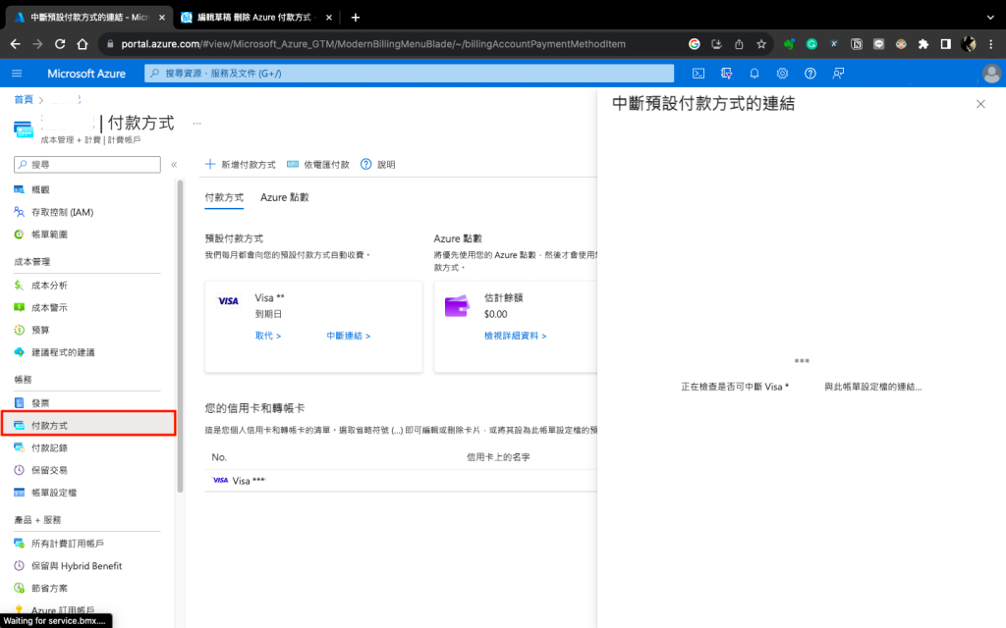The height and width of the screenshot is (628, 1006).
Task: Click 新增付款方式 add payment method
Action: pos(240,165)
